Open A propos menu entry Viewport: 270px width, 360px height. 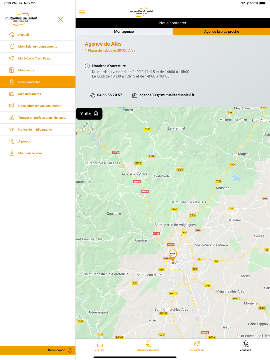coord(38,141)
